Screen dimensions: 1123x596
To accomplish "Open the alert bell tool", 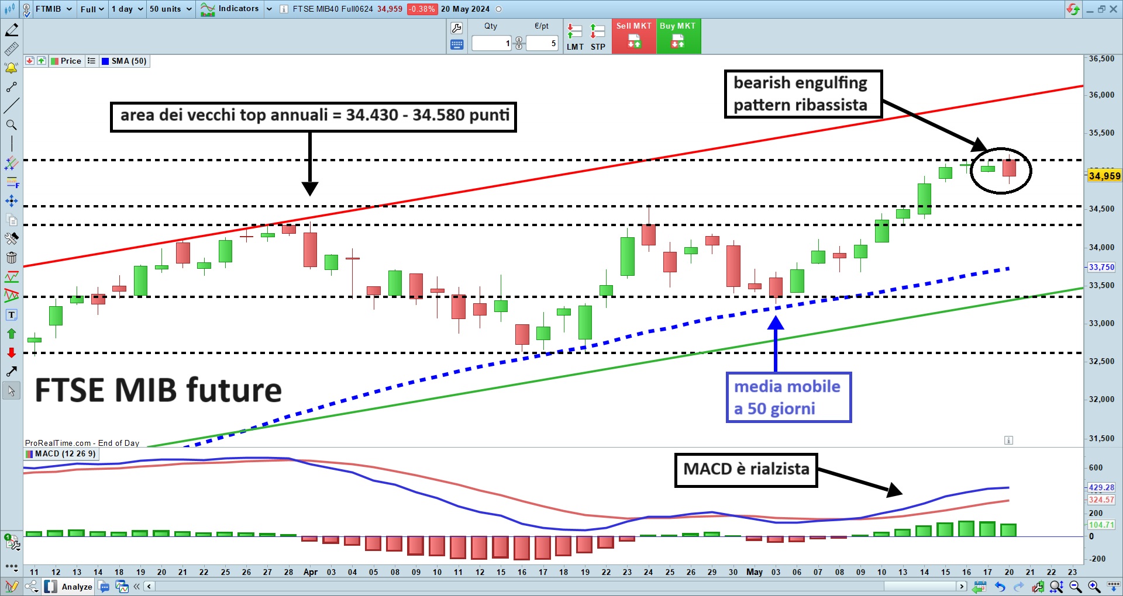I will (12, 68).
